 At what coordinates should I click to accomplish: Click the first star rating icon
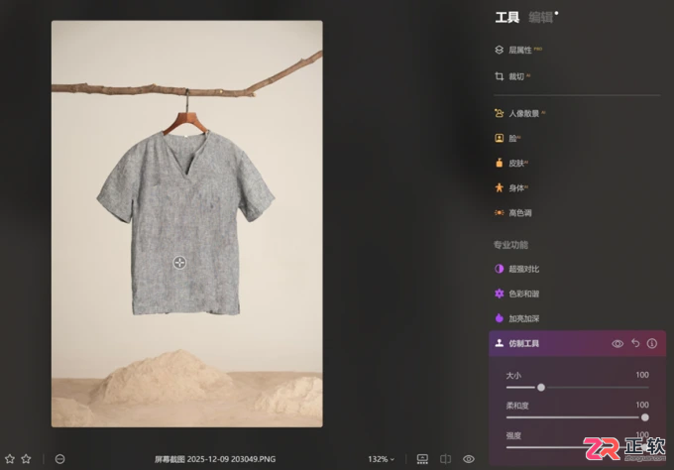point(10,459)
